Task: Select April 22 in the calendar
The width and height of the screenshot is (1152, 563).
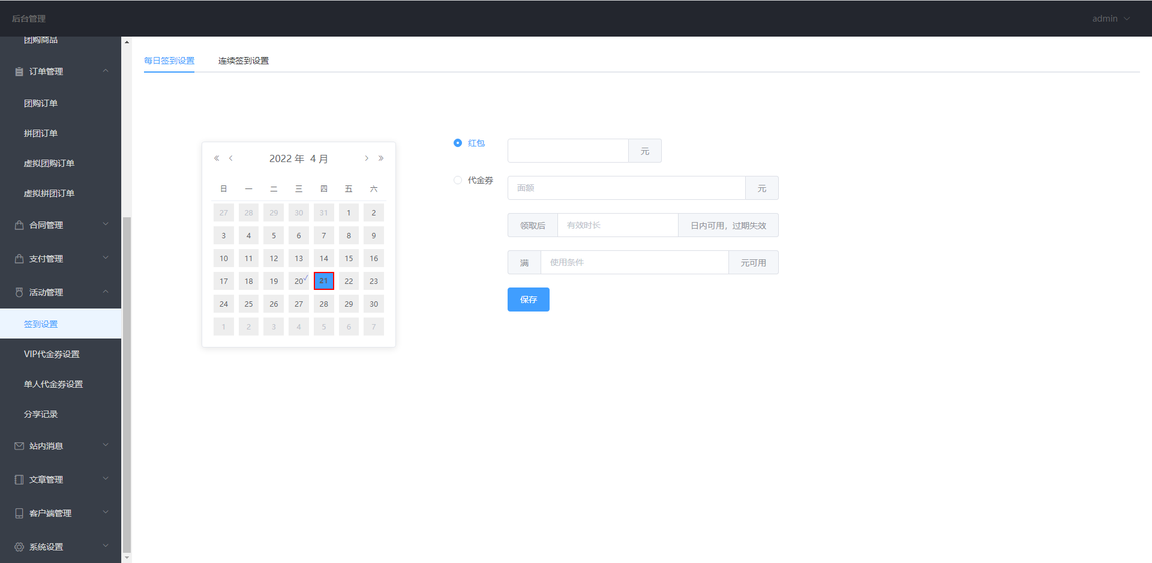Action: tap(349, 281)
